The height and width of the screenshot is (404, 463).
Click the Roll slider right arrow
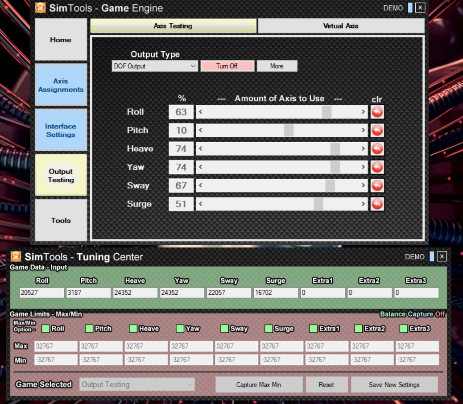coord(364,112)
